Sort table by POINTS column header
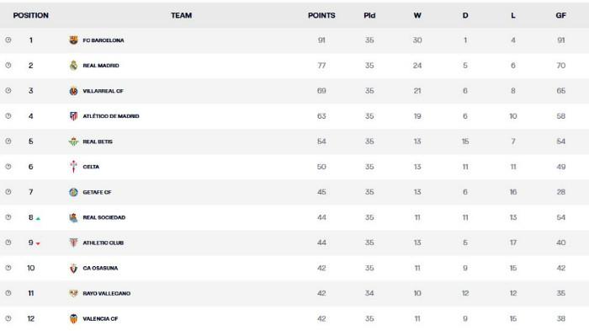 click(x=321, y=15)
